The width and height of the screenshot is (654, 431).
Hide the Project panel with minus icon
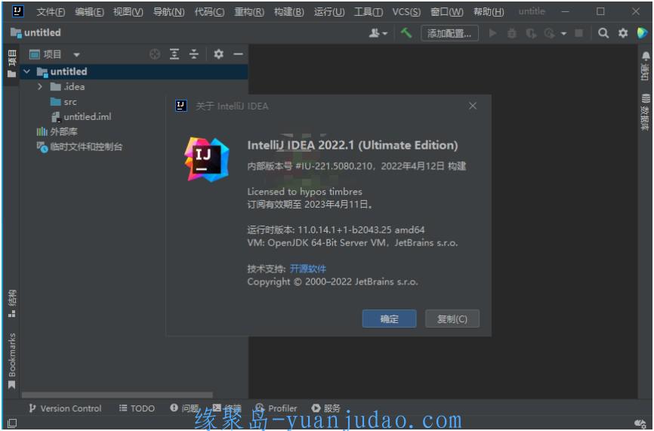[x=238, y=54]
